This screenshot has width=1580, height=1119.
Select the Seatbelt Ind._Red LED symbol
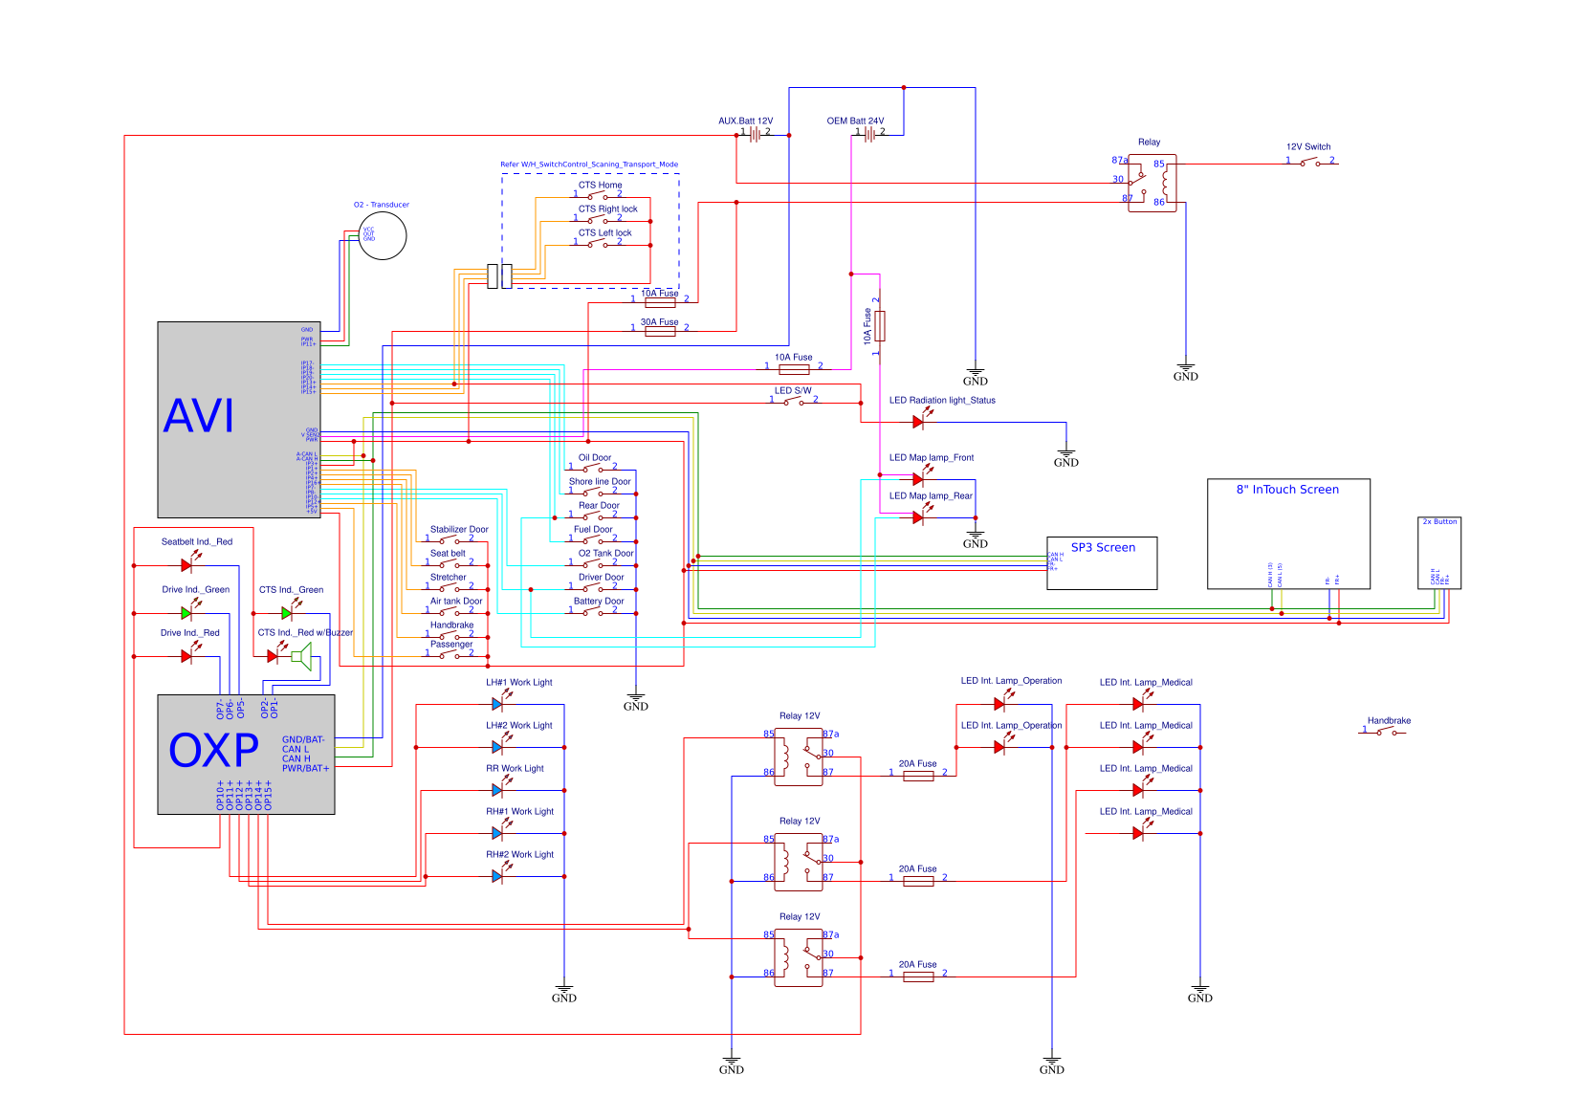185,564
